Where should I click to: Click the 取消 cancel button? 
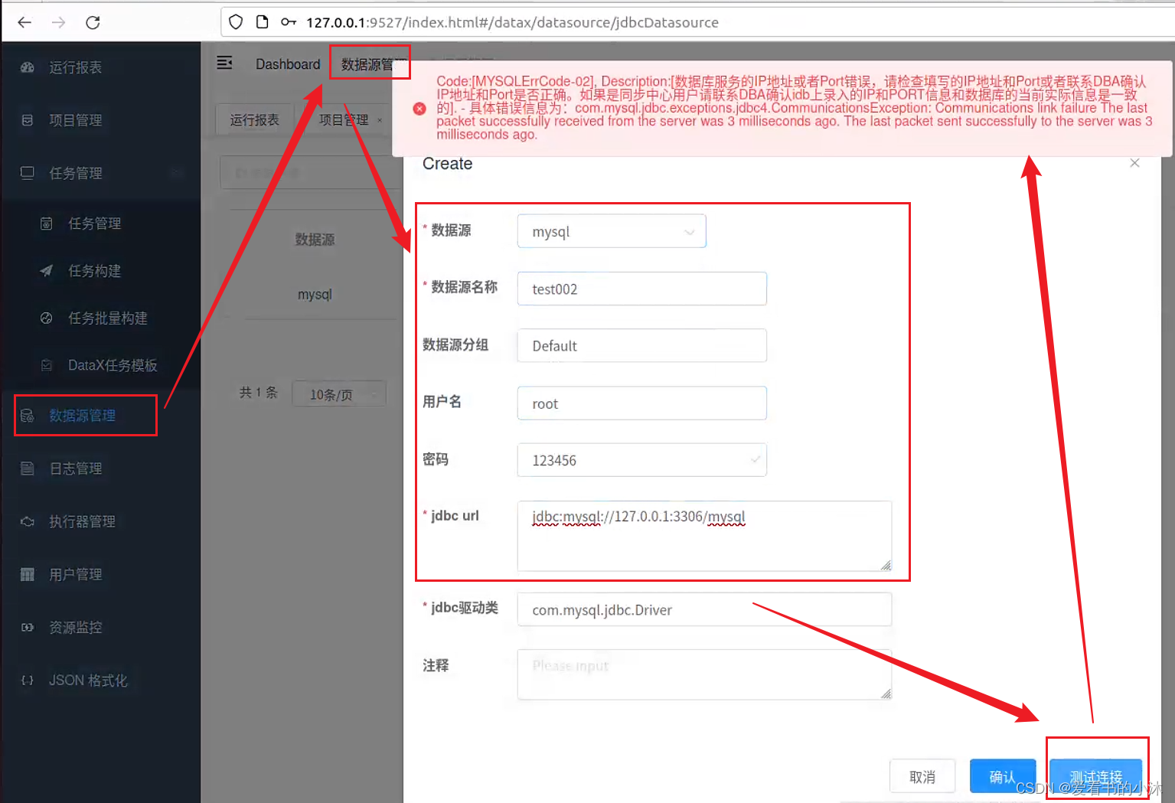(x=922, y=777)
